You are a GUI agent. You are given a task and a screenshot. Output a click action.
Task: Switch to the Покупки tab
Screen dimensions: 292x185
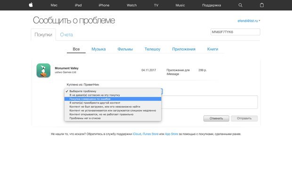pos(43,35)
